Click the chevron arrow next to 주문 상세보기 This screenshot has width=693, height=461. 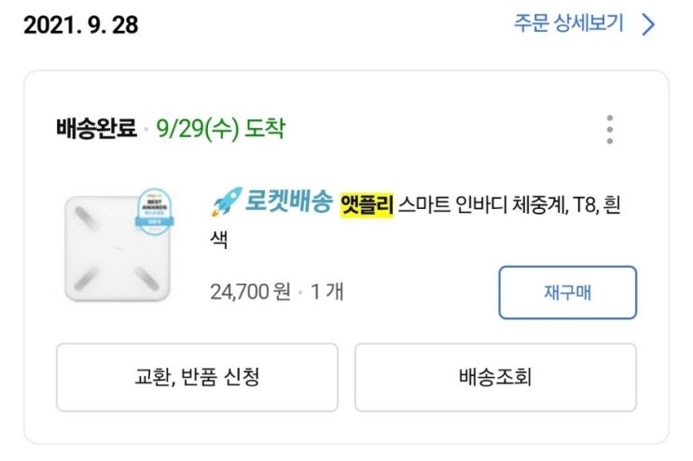coord(648,24)
